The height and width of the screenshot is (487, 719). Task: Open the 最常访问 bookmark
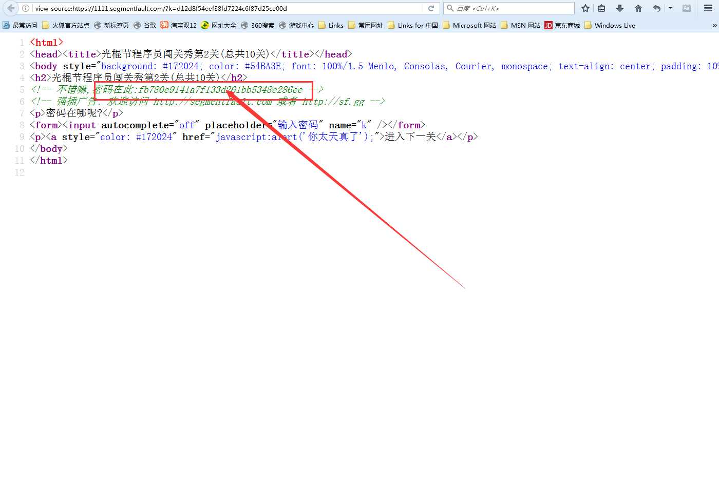point(20,25)
